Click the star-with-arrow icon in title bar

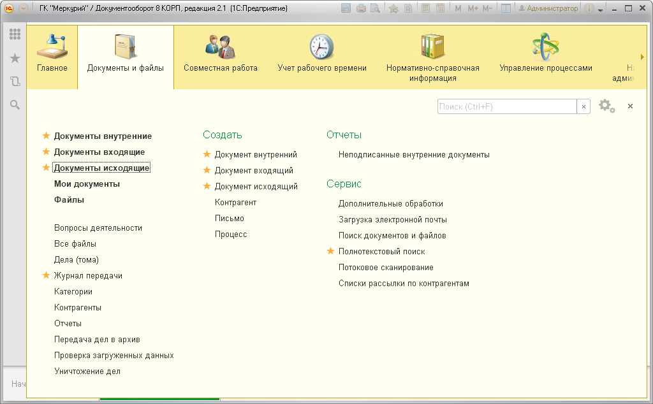click(x=393, y=8)
